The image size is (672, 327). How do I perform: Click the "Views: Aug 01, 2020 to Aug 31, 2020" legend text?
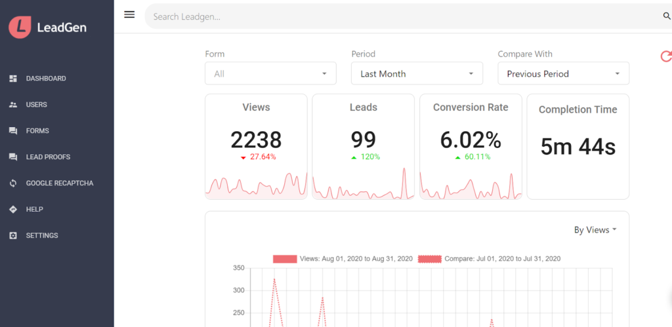pyautogui.click(x=356, y=259)
